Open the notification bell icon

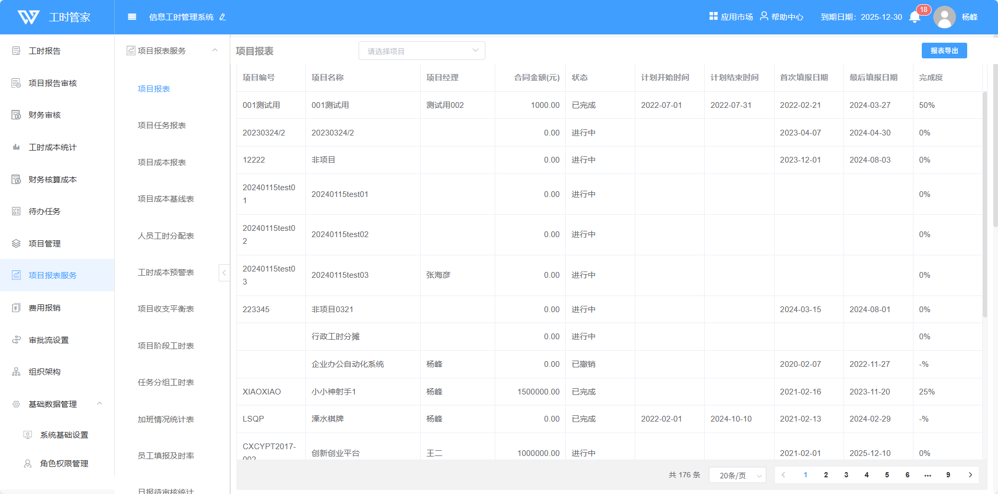coord(914,17)
